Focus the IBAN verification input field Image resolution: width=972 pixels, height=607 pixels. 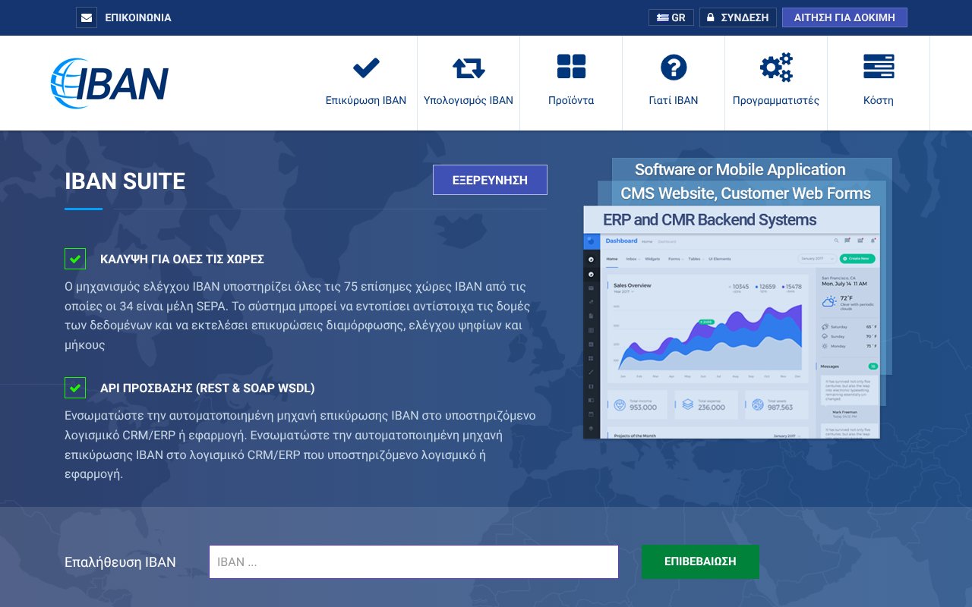click(414, 562)
